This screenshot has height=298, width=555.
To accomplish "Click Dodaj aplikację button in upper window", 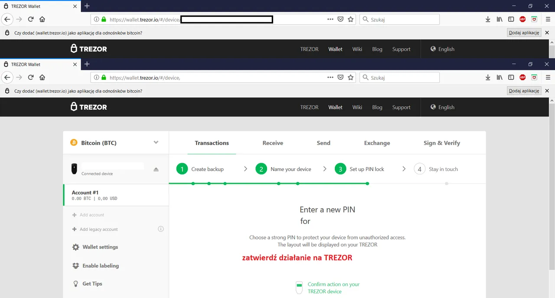I will pos(524,33).
